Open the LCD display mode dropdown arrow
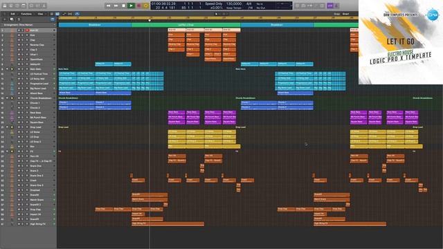The height and width of the screenshot is (249, 443). point(291,6)
